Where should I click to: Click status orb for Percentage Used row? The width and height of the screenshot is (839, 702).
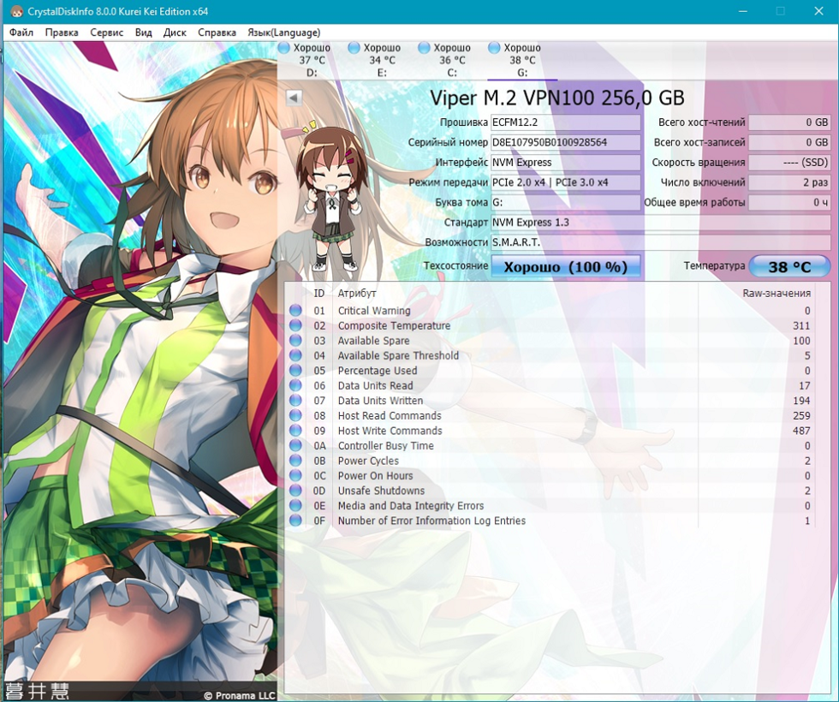point(295,370)
